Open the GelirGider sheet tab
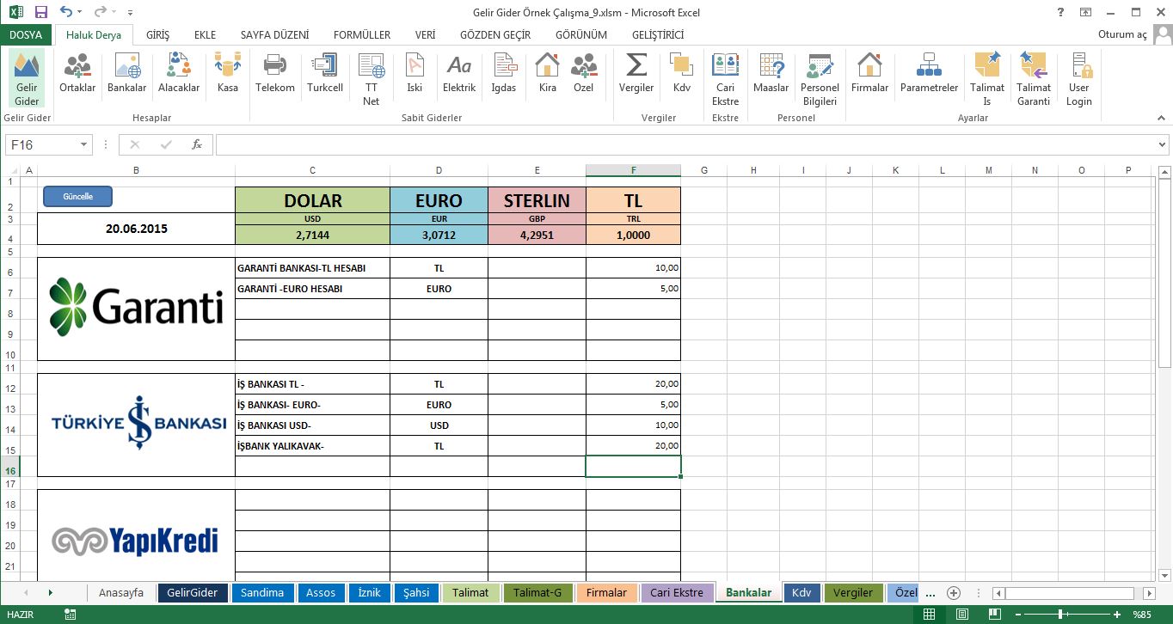The image size is (1173, 624). coord(193,593)
